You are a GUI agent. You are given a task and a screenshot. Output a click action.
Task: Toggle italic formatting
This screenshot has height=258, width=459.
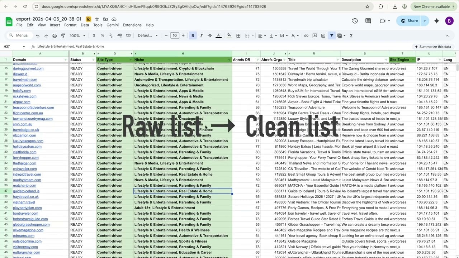point(201,35)
